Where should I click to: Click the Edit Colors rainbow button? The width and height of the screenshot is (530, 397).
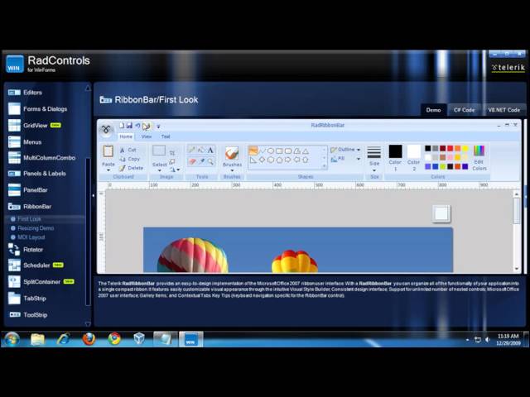[479, 158]
